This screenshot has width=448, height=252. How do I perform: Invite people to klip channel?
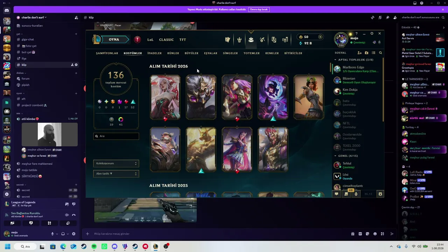tap(72, 65)
